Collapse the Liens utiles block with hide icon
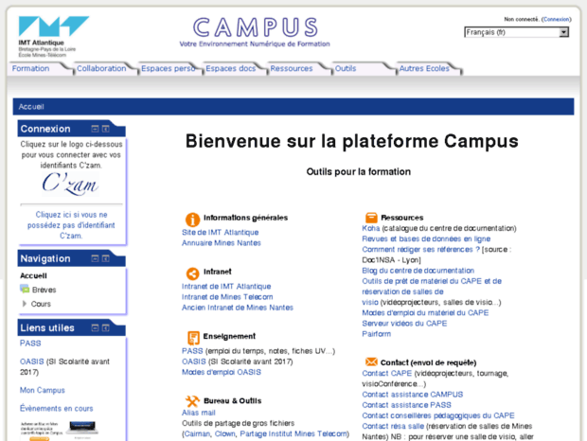587x441 pixels. pyautogui.click(x=95, y=328)
